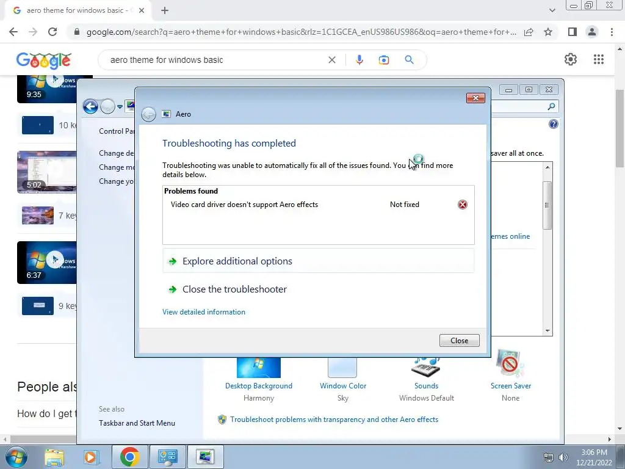
Task: Play the 5:02 video thumbnail
Action: 46,172
